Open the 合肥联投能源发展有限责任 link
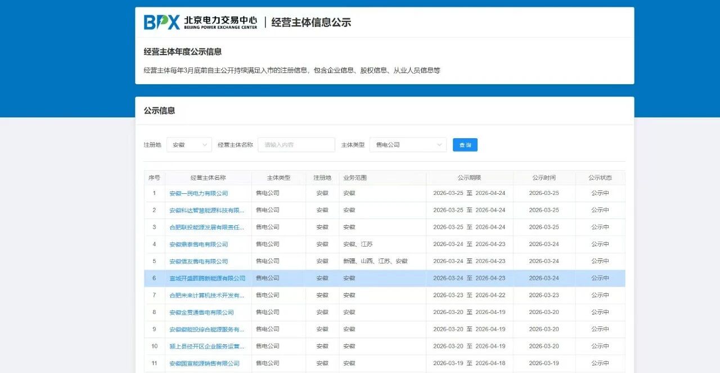720x373 pixels. [207, 228]
